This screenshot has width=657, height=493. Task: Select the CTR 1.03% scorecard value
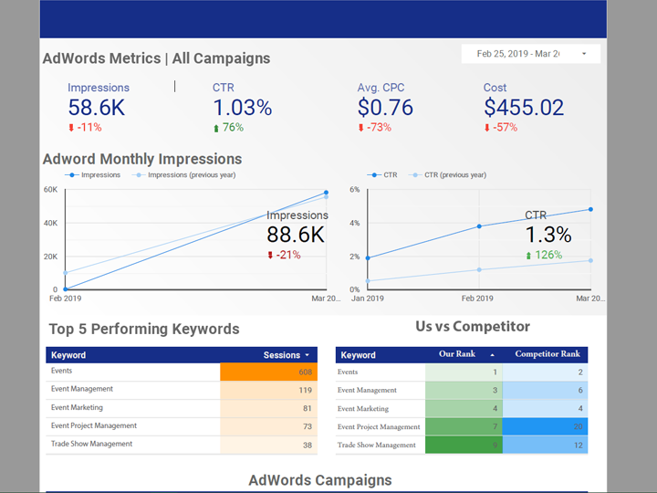pos(243,108)
